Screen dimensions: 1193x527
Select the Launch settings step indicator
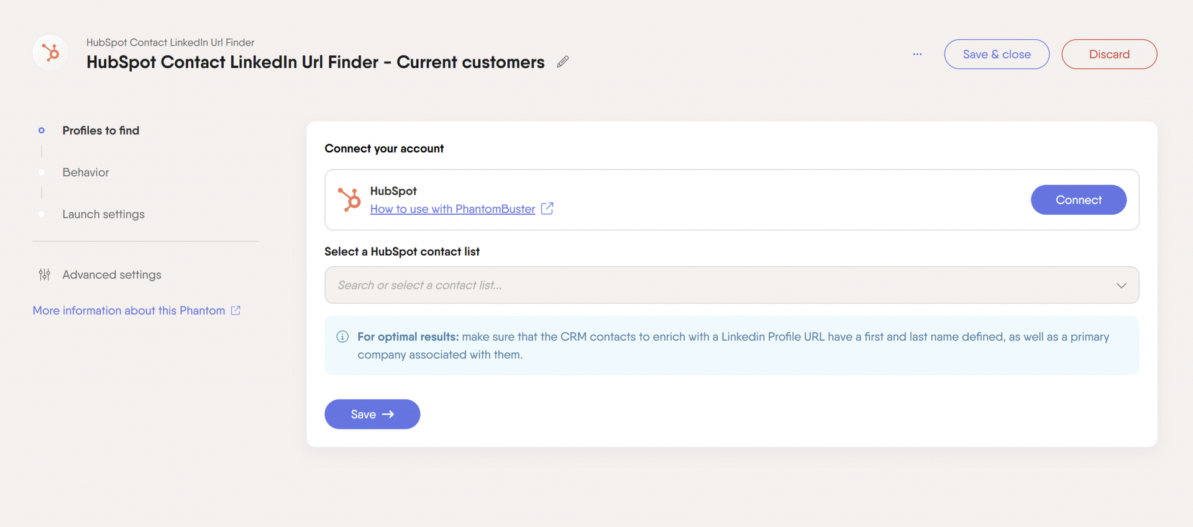41,214
